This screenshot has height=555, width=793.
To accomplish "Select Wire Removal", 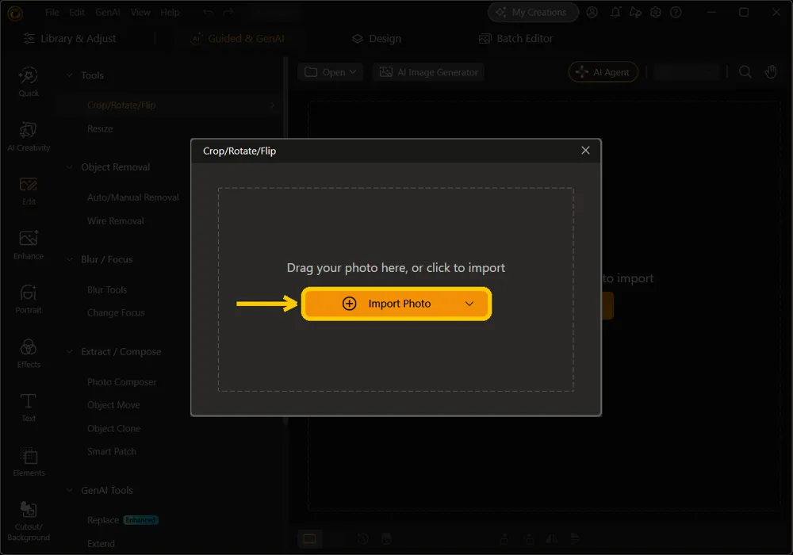I will tap(115, 221).
